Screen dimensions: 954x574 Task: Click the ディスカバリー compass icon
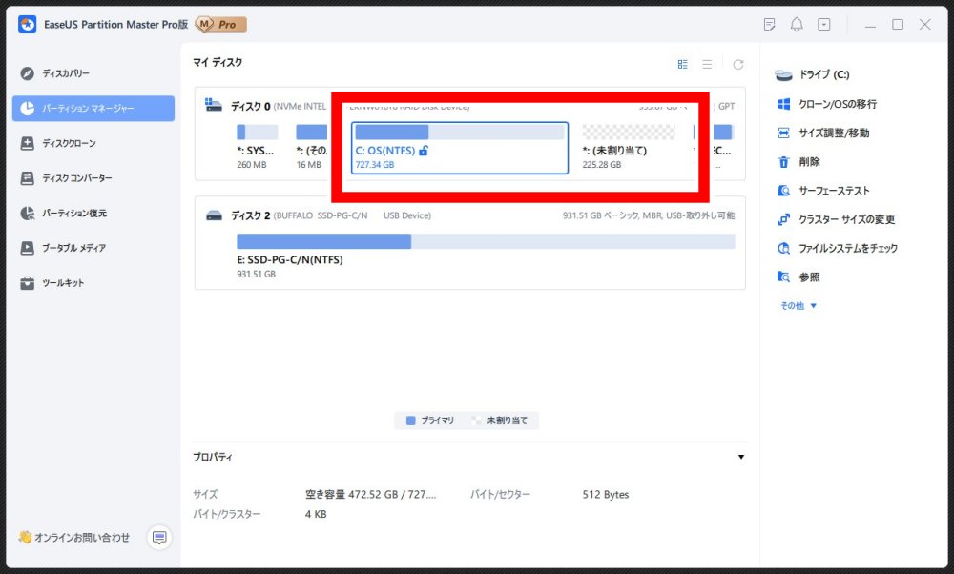(27, 73)
